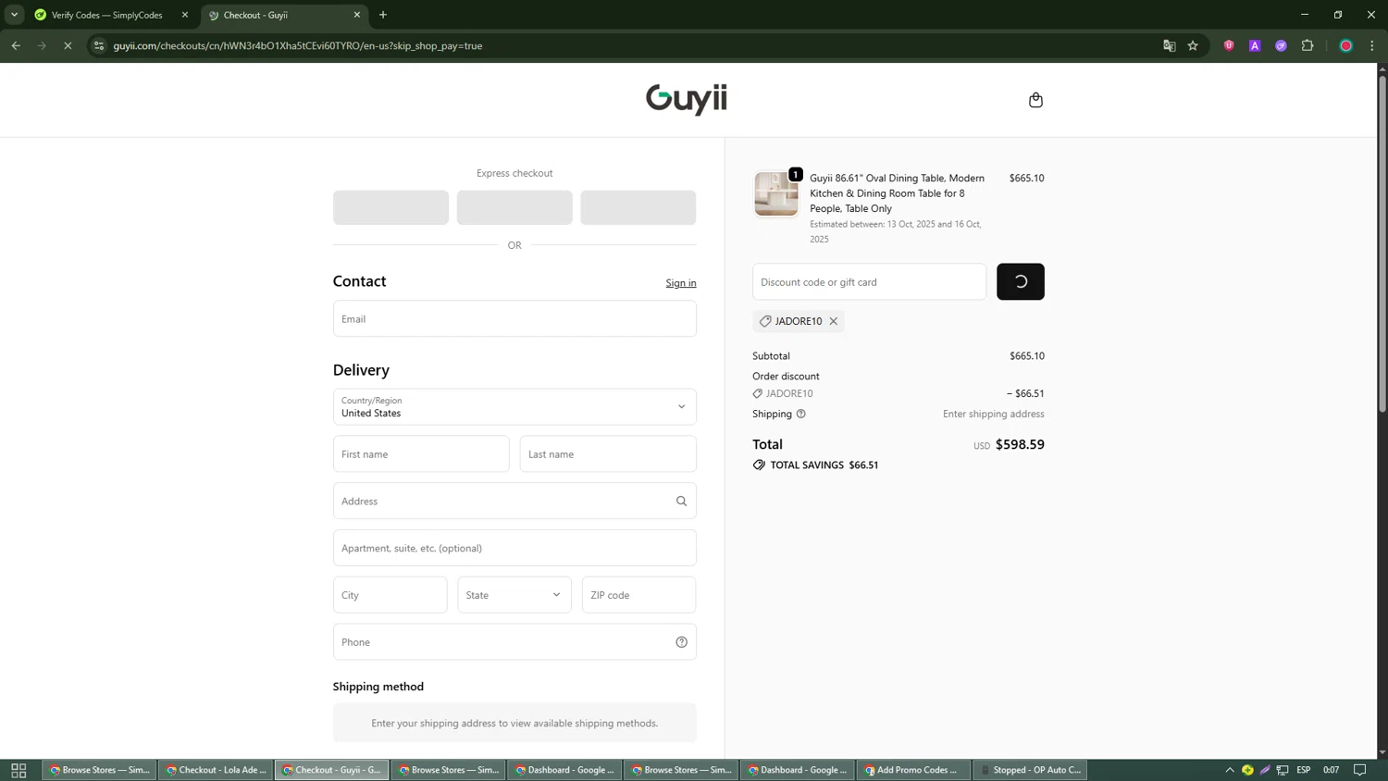Screen dimensions: 1388x781
Task: Click the third express checkout button
Action: pyautogui.click(x=638, y=207)
